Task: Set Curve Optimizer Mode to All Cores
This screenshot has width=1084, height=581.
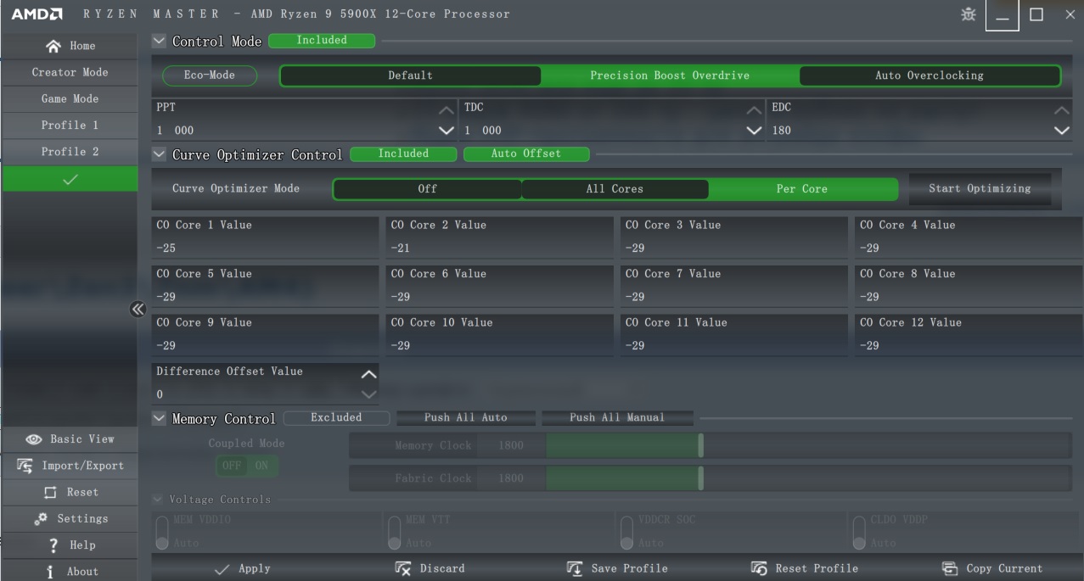Action: click(x=615, y=188)
